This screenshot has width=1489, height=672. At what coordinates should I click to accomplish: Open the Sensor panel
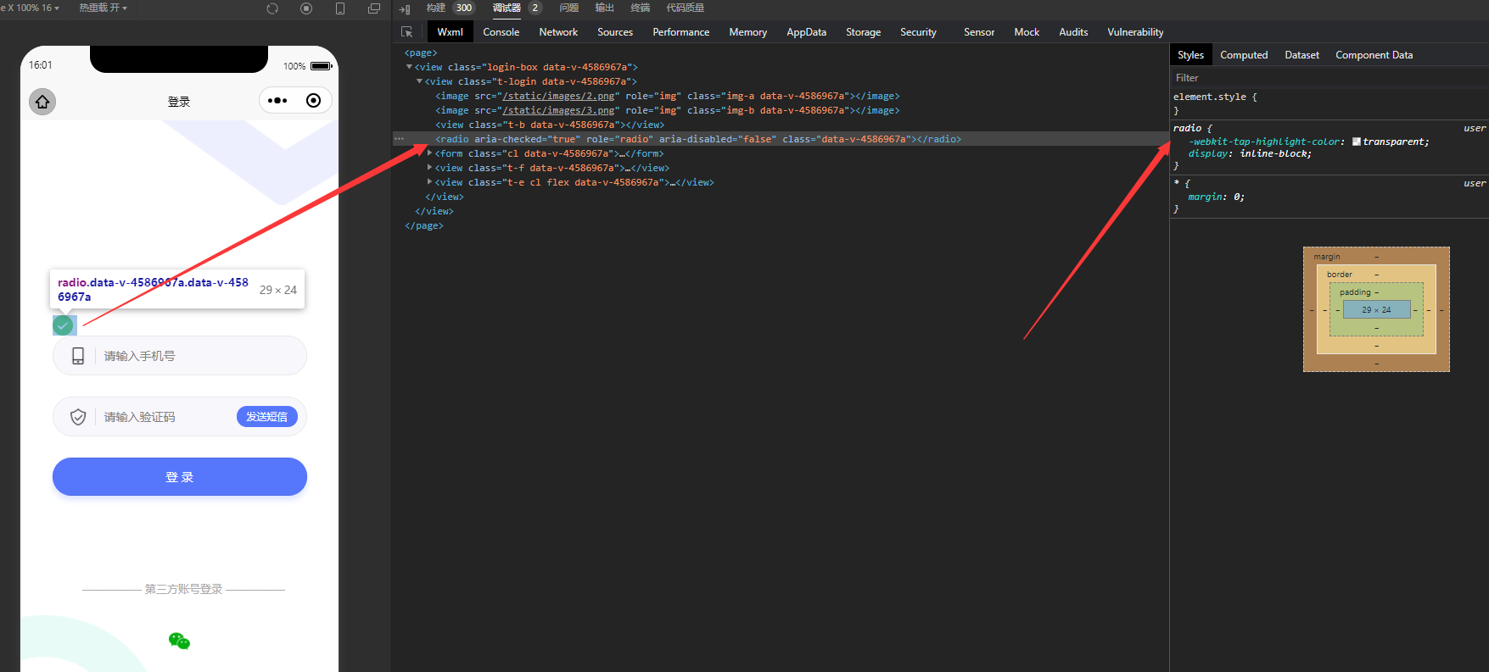click(979, 32)
